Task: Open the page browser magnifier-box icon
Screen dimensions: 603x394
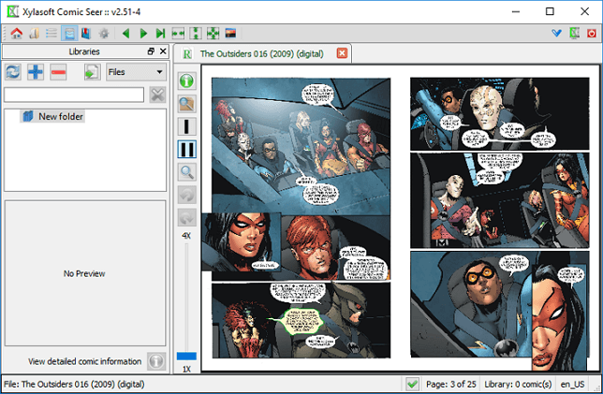Action: click(187, 104)
